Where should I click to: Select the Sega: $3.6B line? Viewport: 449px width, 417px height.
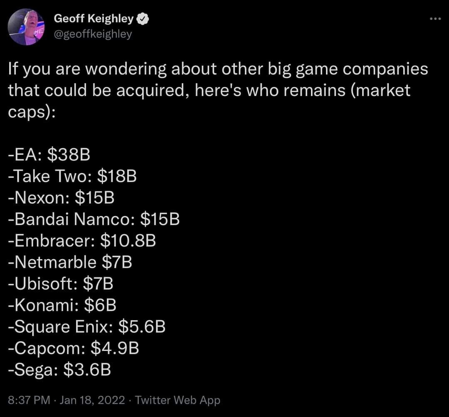click(59, 370)
